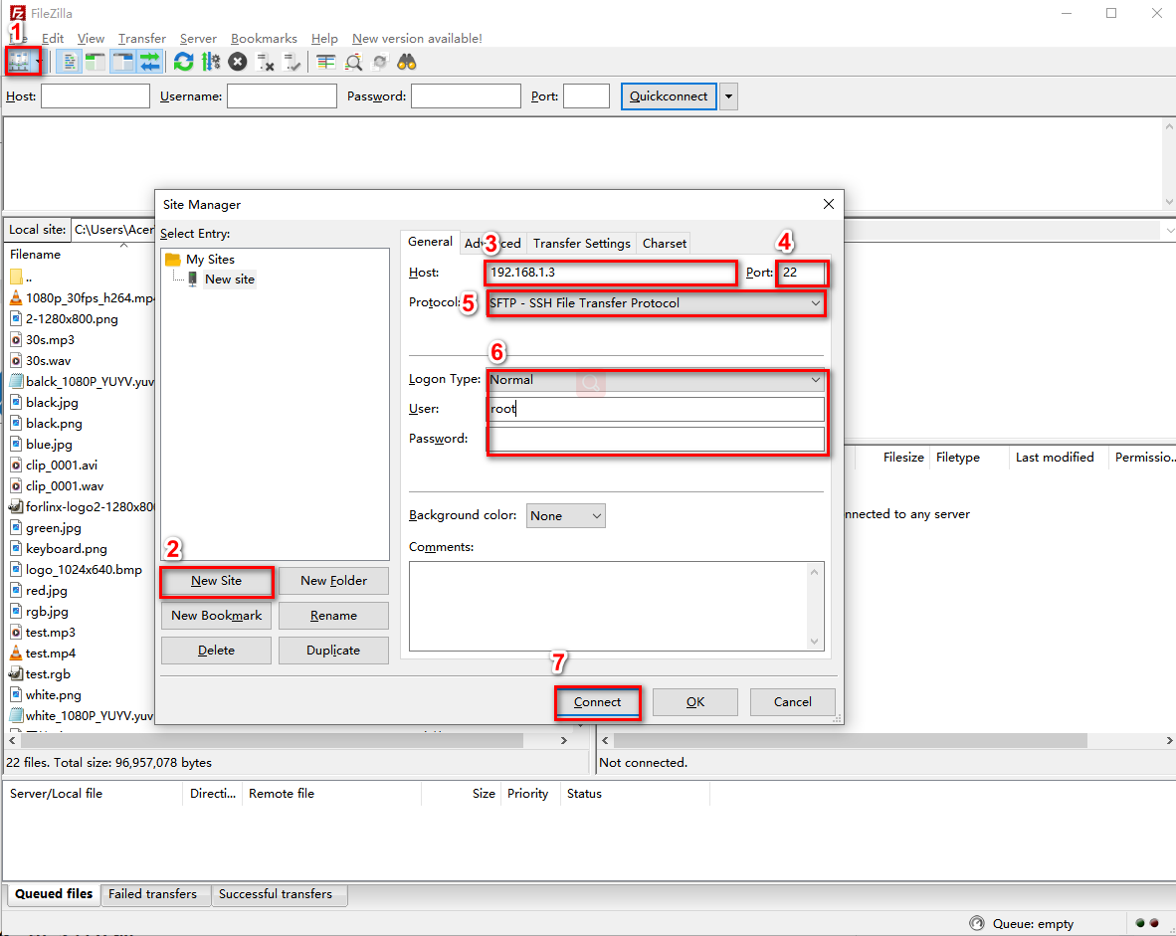Open the Quickconnect history dropdown arrow
This screenshot has width=1176, height=936.
tap(728, 96)
